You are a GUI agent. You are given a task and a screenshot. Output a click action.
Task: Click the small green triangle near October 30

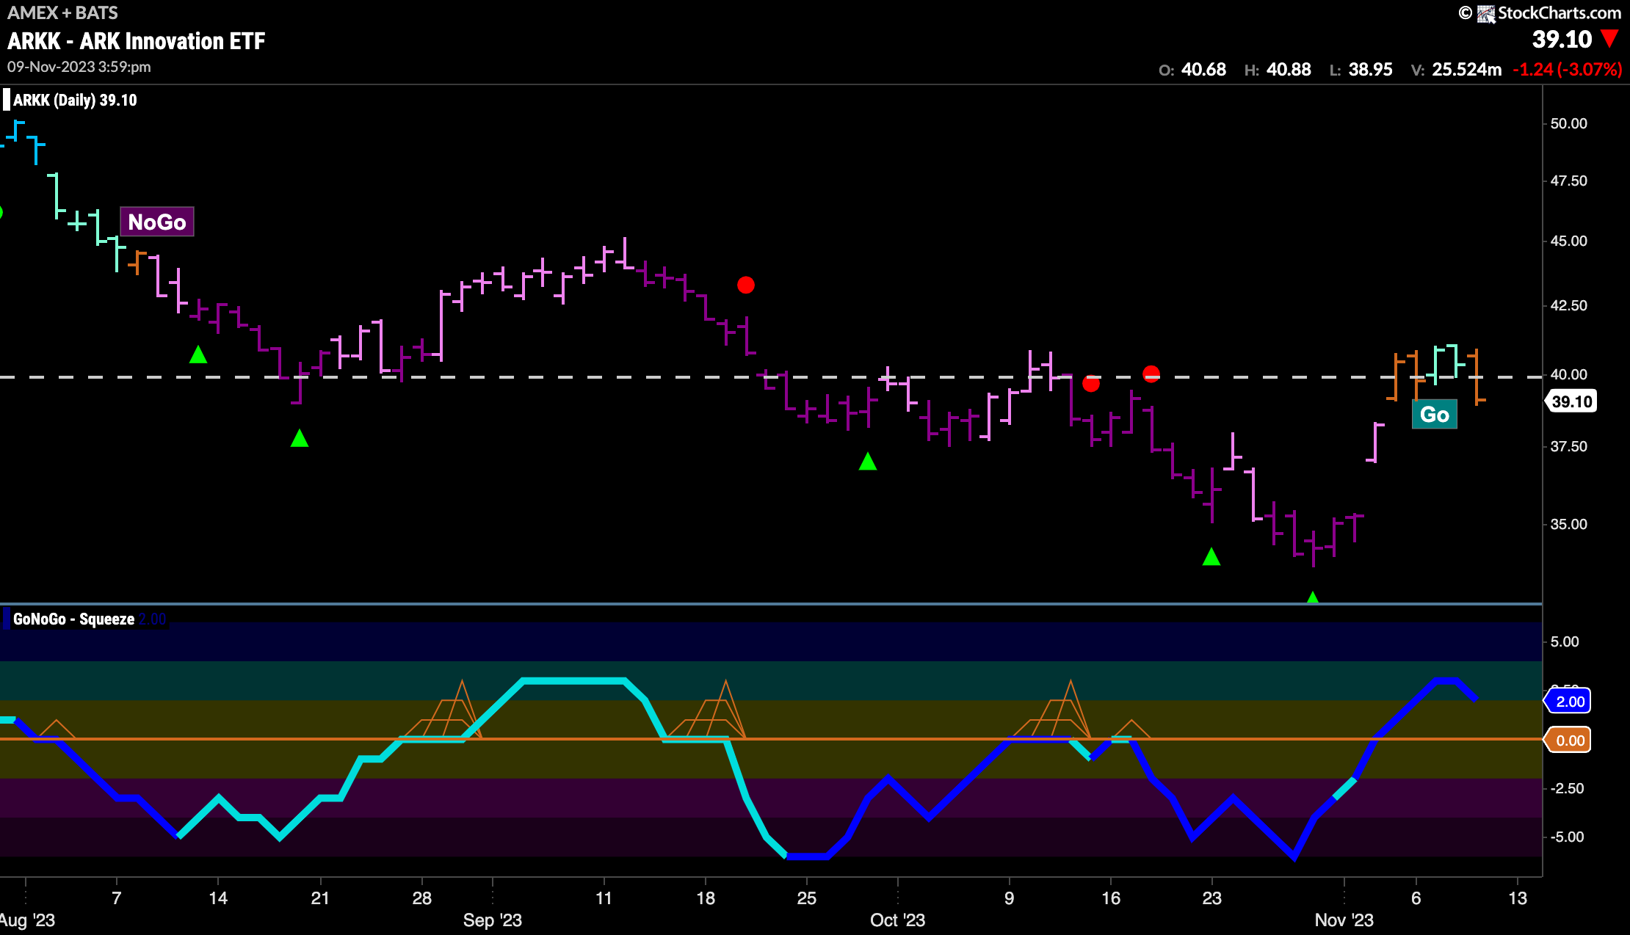pyautogui.click(x=1313, y=597)
